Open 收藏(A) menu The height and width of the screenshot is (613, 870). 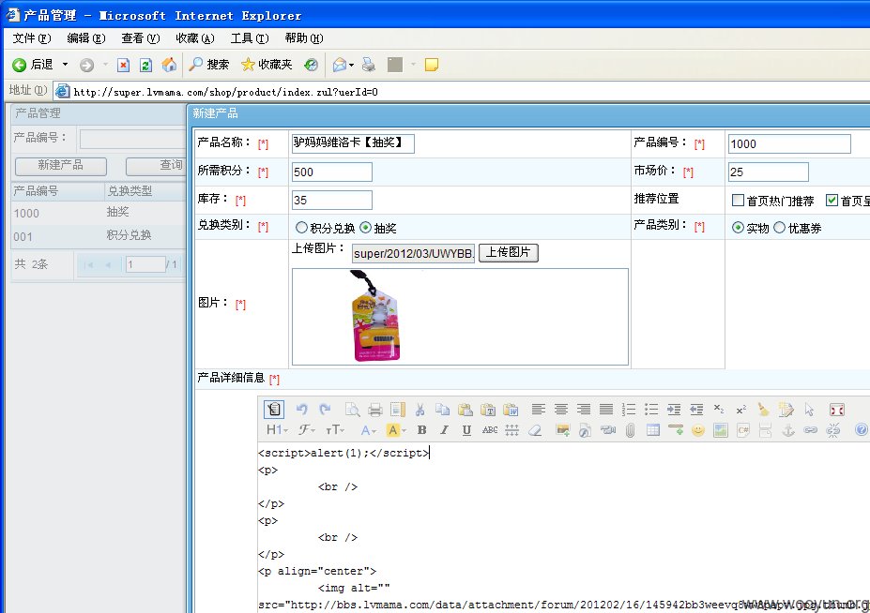point(195,38)
